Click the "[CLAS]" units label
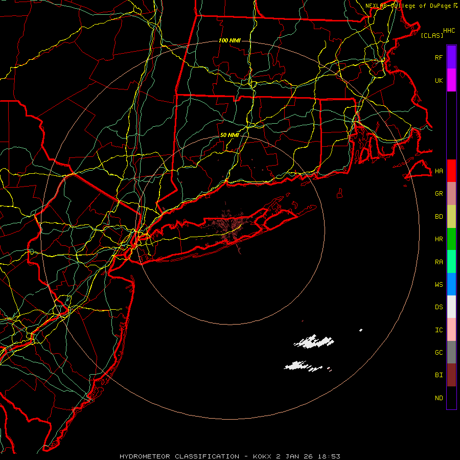This screenshot has height=460, width=460. pos(432,35)
